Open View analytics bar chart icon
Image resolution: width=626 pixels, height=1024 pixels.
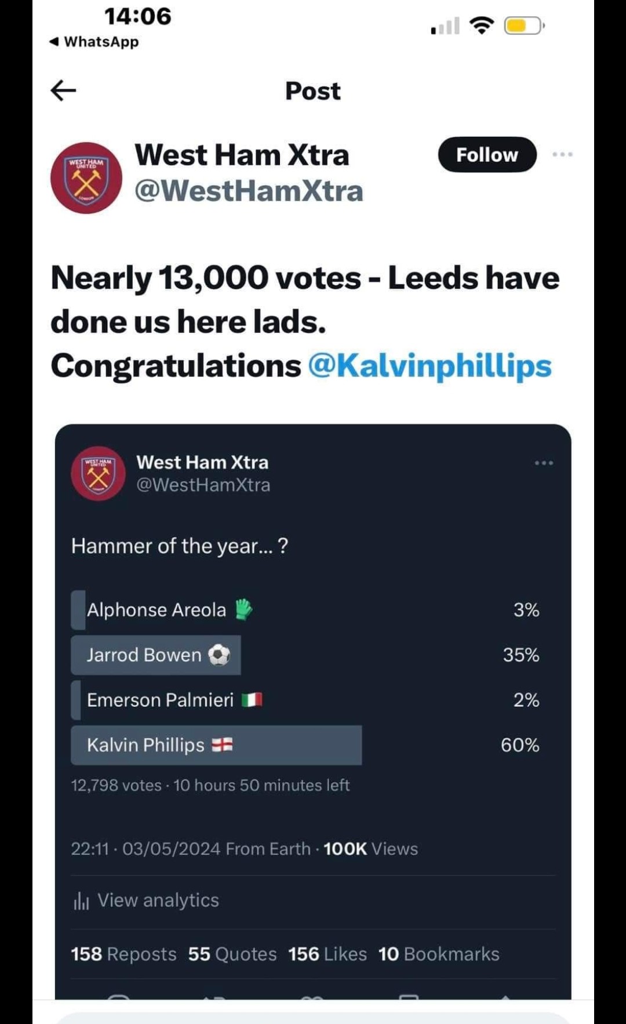[81, 901]
